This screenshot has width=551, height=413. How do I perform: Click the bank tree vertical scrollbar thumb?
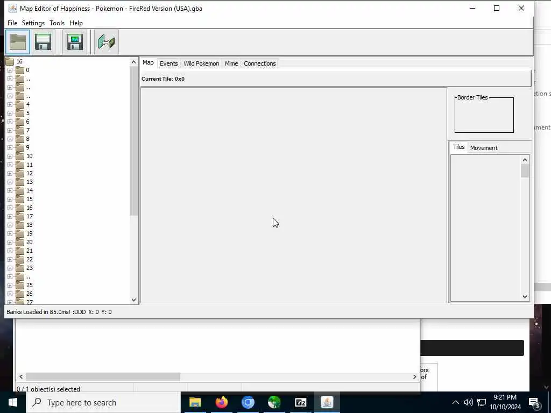pyautogui.click(x=133, y=141)
